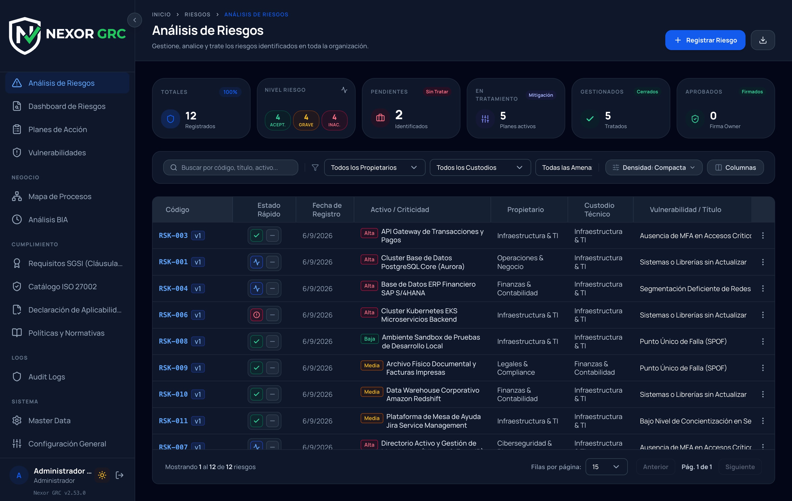This screenshot has width=792, height=501.
Task: Click the search field Buscar por código
Action: [x=230, y=167]
